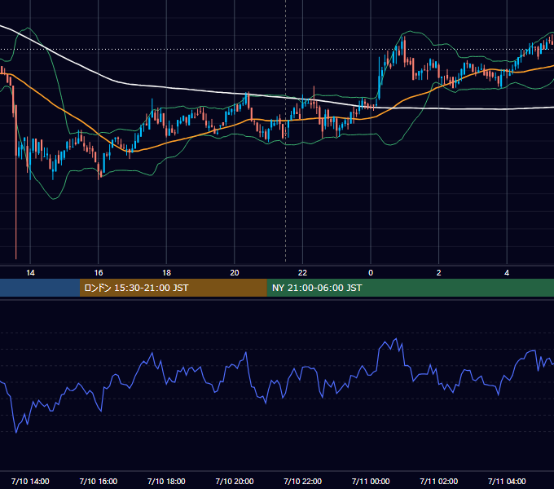Click the 7/10 18:00 time label
The width and height of the screenshot is (554, 489).
[166, 481]
